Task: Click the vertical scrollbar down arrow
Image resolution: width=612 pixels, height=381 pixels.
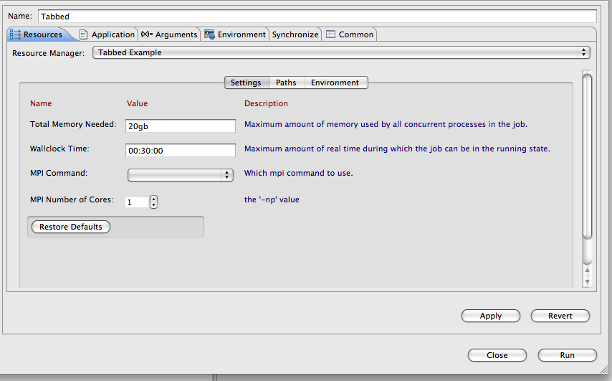Action: [x=587, y=282]
